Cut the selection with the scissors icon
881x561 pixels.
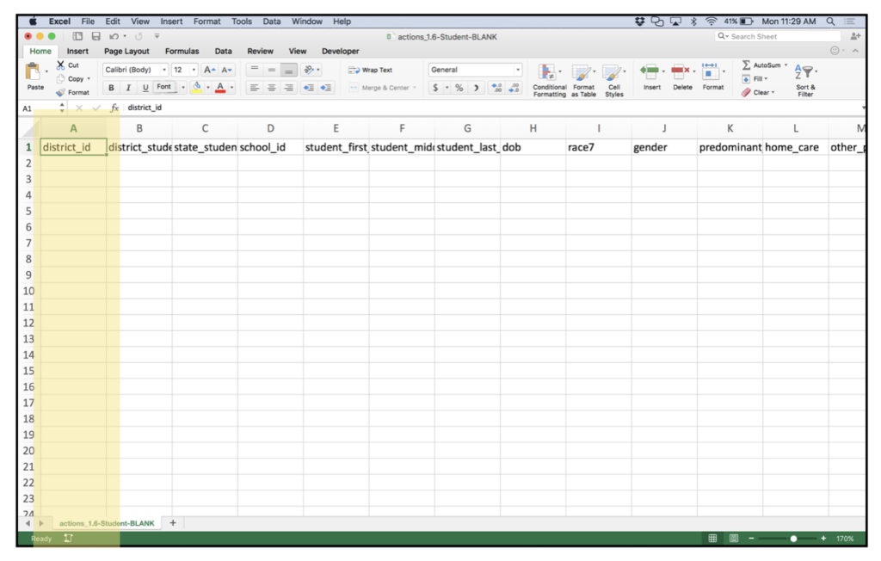coord(61,65)
